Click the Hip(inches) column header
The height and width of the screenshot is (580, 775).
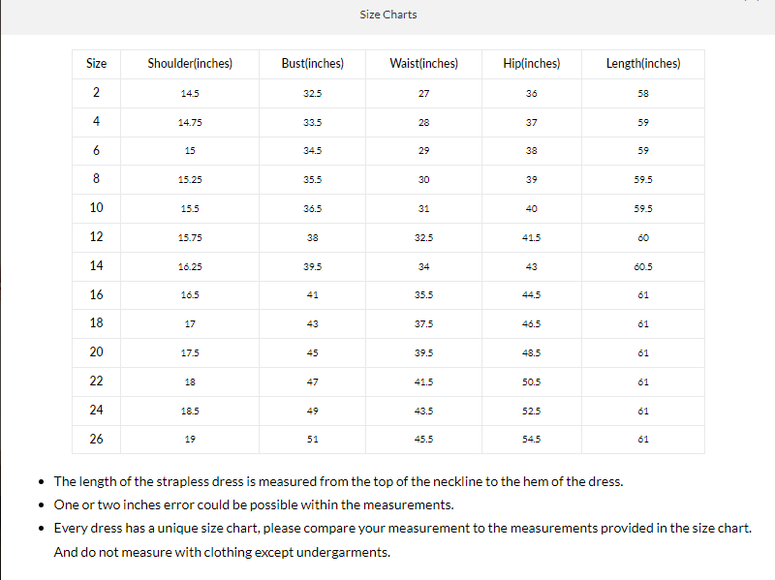click(531, 64)
